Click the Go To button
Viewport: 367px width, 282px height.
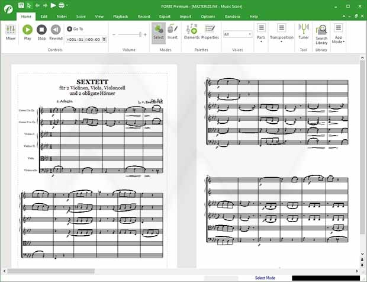[75, 29]
